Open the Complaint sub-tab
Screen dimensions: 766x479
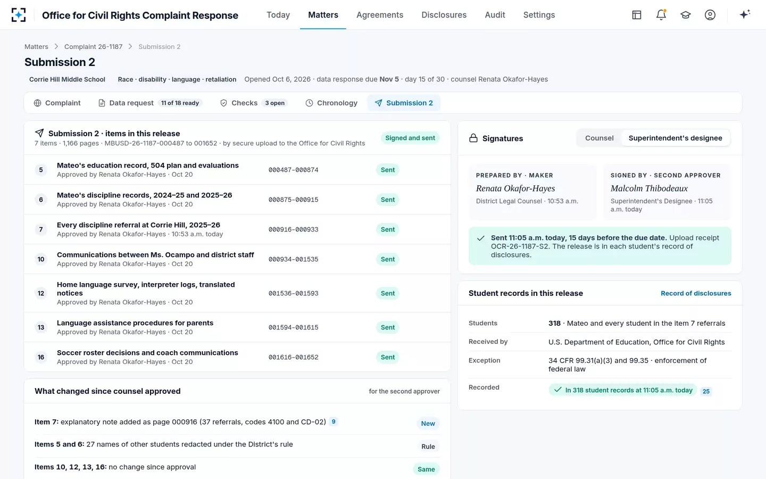click(x=57, y=103)
